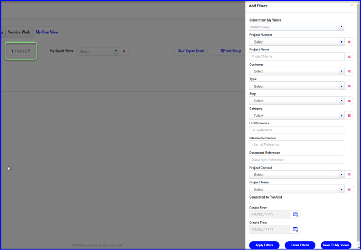Click the Export Excel button

tap(191, 51)
